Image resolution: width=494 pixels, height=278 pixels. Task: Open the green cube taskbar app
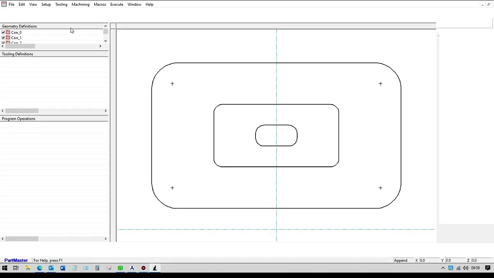[x=120, y=268]
